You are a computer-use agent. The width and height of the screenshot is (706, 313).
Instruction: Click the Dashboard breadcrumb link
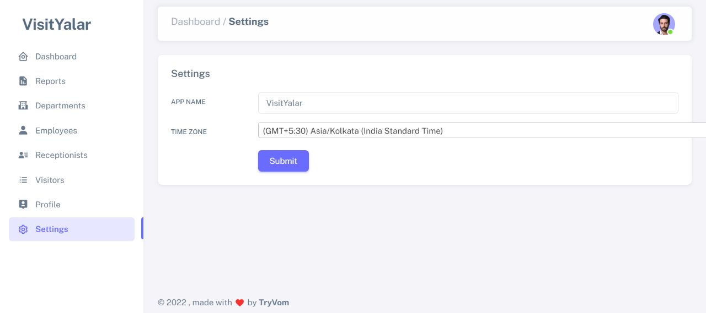[x=195, y=22]
